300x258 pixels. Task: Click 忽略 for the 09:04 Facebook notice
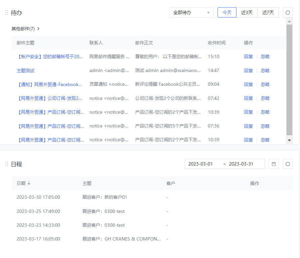tap(265, 84)
